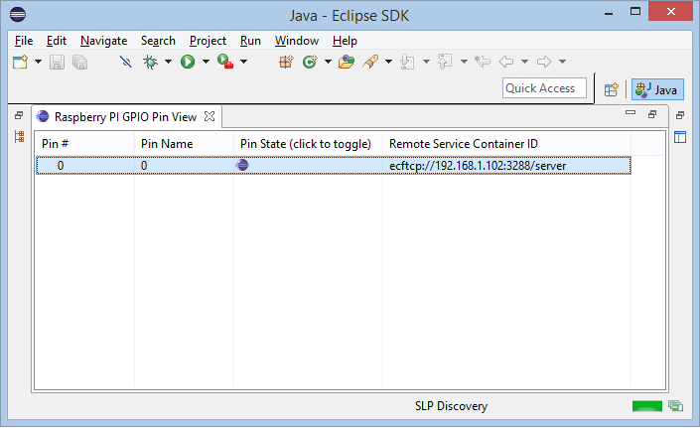This screenshot has width=700, height=428.
Task: Click the Last Edit Location icon
Action: pos(483,62)
